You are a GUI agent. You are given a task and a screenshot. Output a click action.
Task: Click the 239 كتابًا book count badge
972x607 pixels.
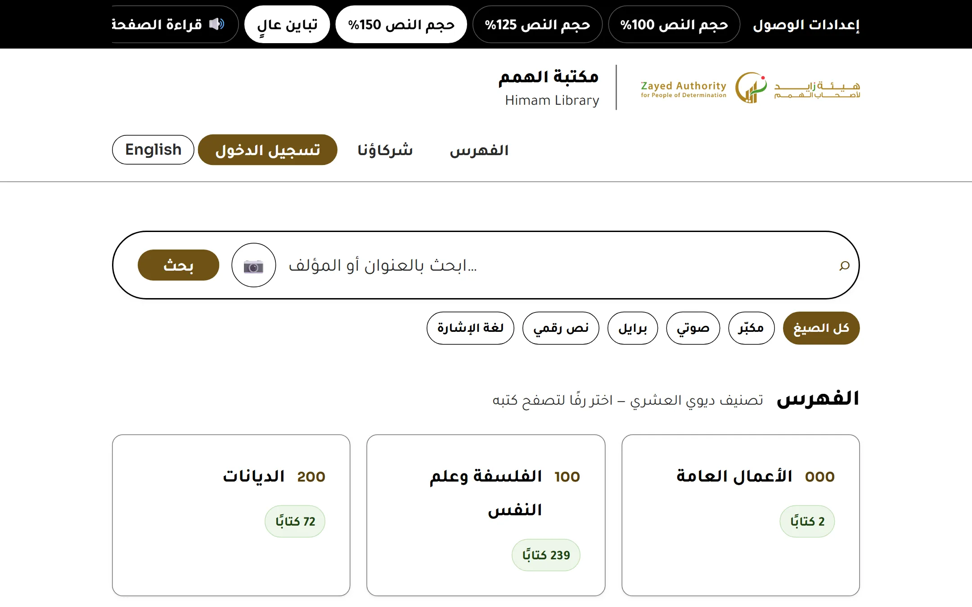[546, 555]
